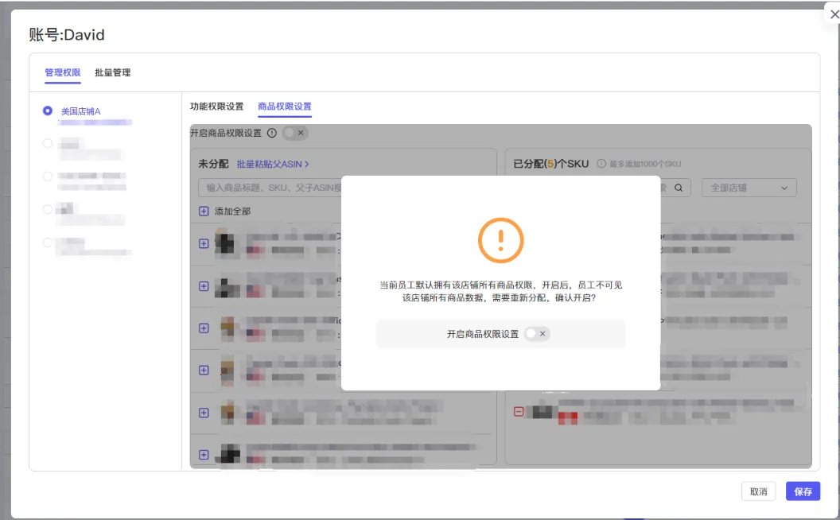Image resolution: width=840 pixels, height=520 pixels.
Task: Add the fifth unassigned product via plus icon
Action: [204, 413]
